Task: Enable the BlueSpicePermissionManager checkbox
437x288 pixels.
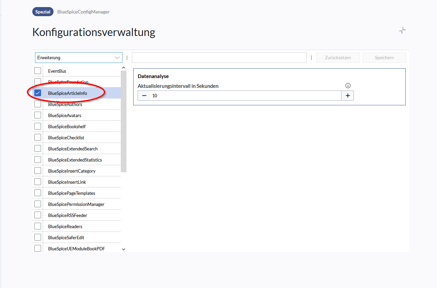Action: point(38,204)
